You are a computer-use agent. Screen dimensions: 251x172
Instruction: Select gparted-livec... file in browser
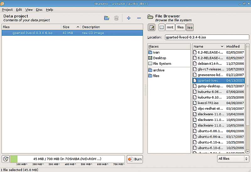coord(218,81)
